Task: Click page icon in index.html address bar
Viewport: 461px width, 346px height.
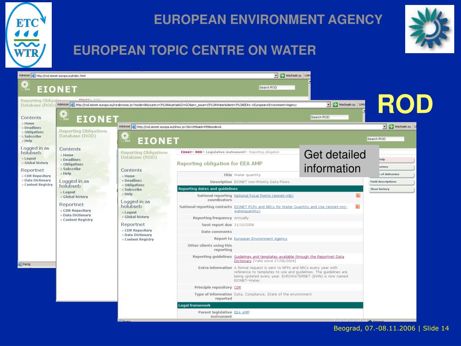Action: (x=33, y=76)
